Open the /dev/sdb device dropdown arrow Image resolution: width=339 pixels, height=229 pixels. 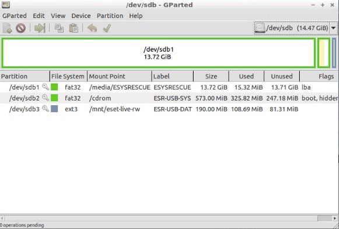(333, 28)
